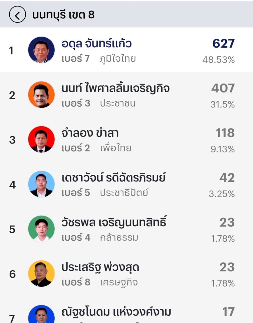Tap the name ประเสริฐ พ่วงสุด
The height and width of the screenshot is (323, 253).
100,267
